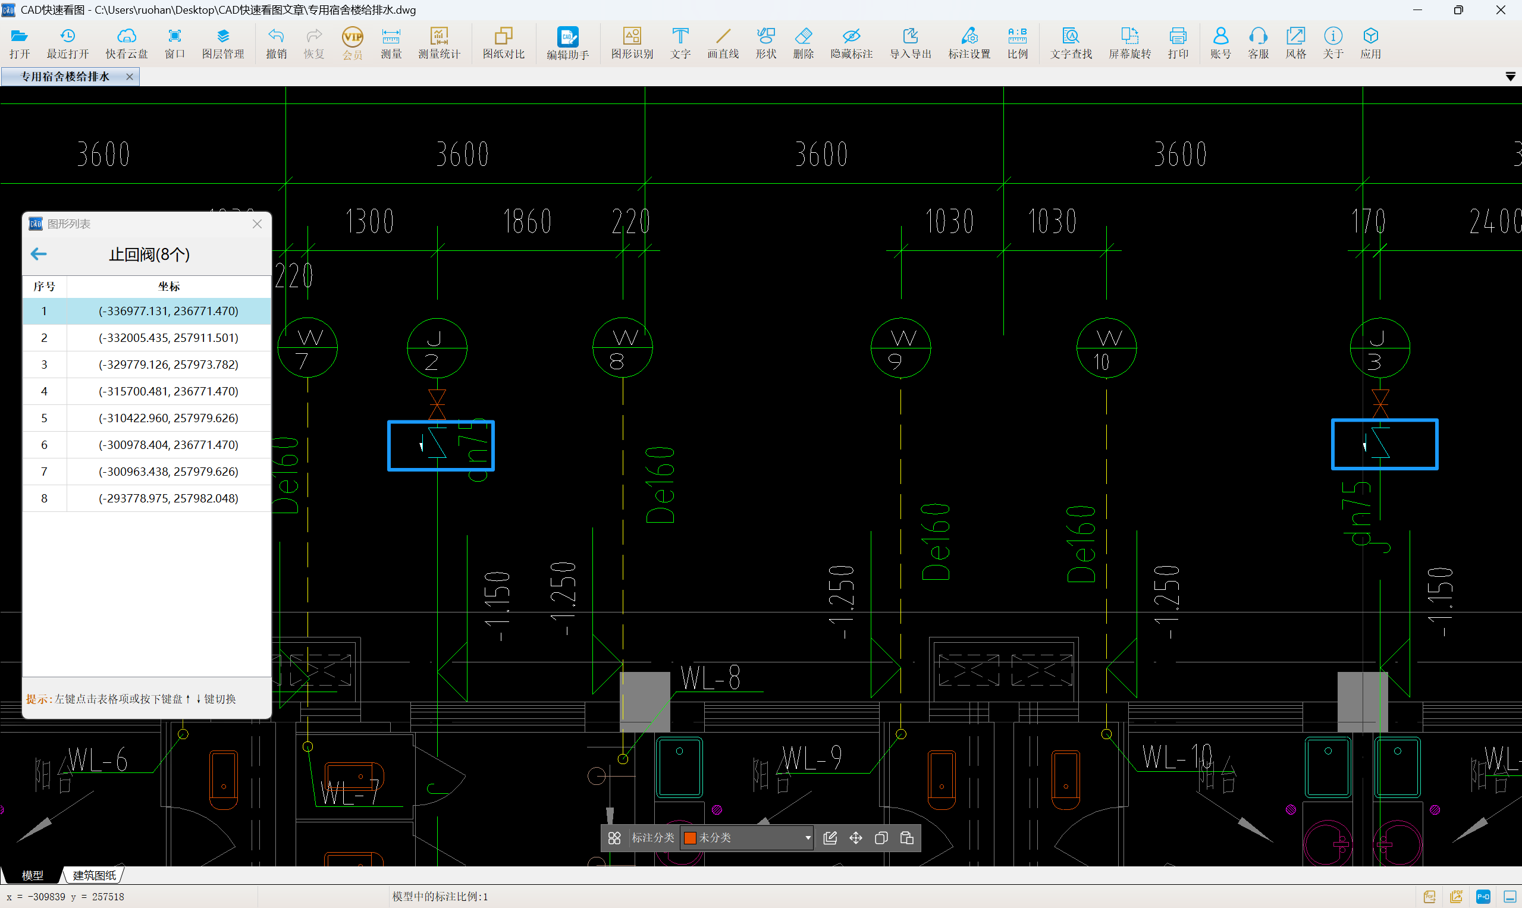The image size is (1522, 908).
Task: Select the 专用宿舍楼给排水 document tab
Action: click(x=65, y=77)
